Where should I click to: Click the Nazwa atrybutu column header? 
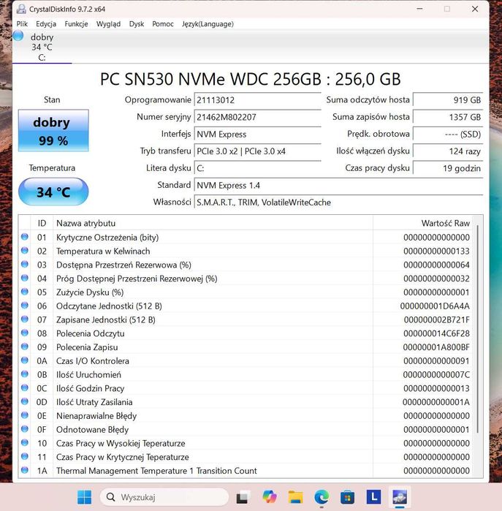[x=213, y=223]
